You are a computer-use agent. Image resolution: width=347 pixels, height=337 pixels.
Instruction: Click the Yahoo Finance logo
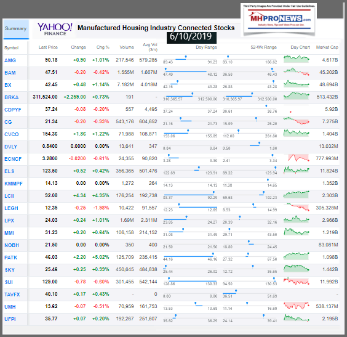[x=55, y=29]
